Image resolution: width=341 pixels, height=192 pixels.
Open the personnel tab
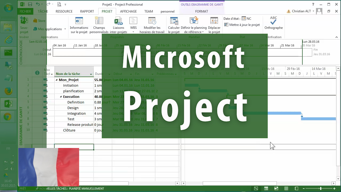point(168,11)
